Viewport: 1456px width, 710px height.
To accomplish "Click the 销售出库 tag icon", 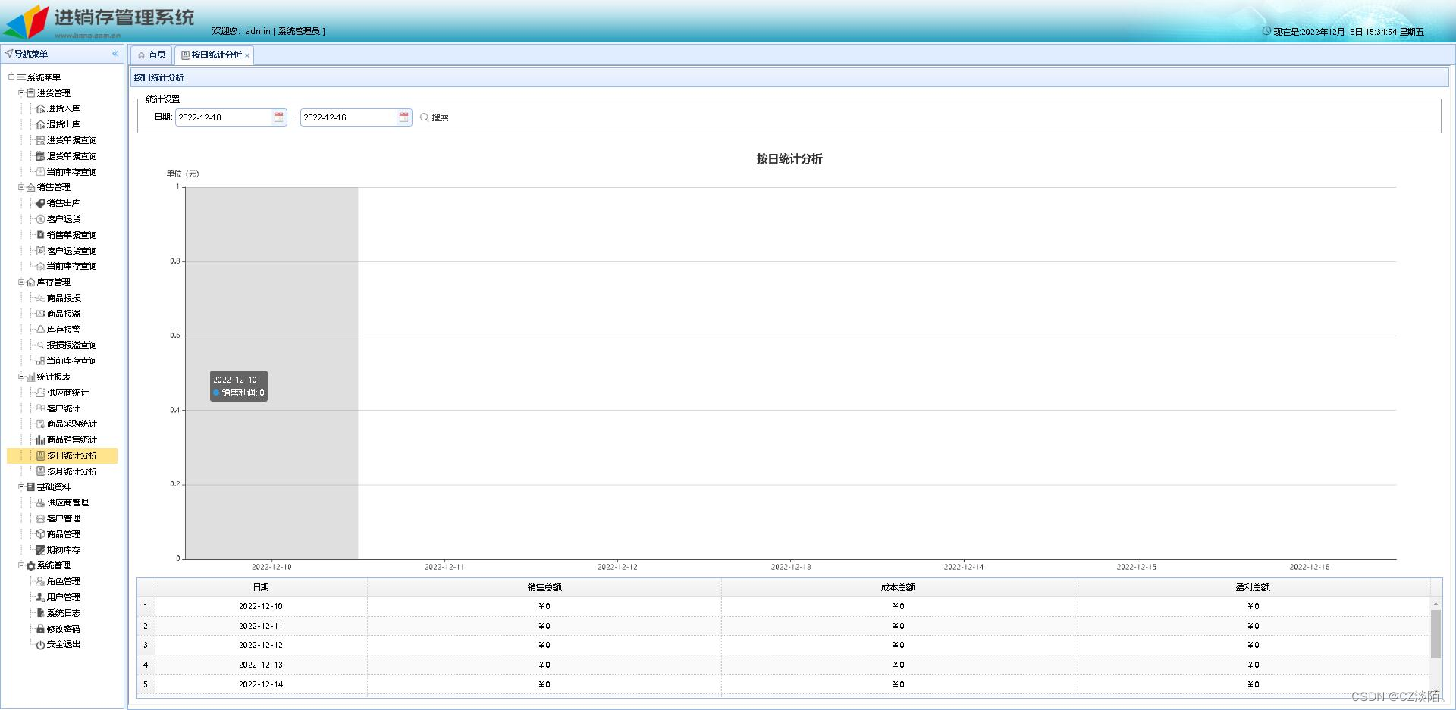I will (41, 203).
